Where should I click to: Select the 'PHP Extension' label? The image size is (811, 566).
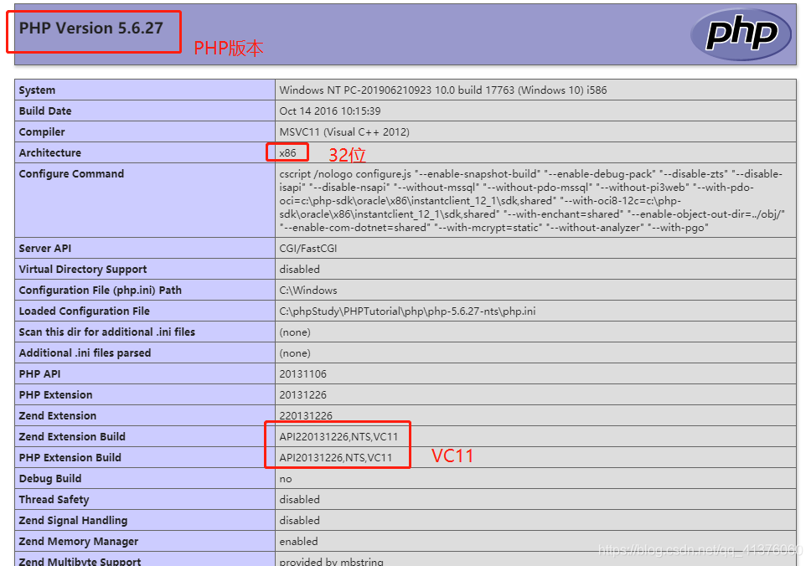click(56, 395)
